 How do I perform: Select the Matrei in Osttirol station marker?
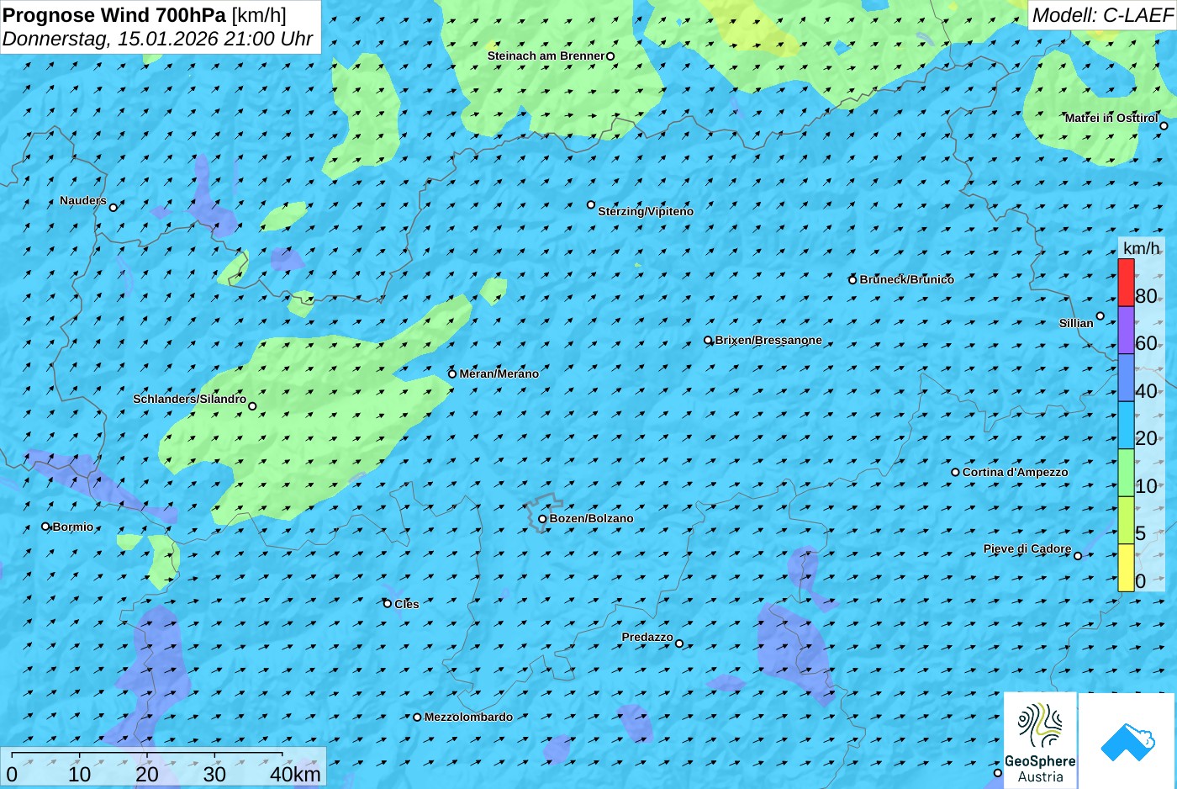tap(1164, 126)
